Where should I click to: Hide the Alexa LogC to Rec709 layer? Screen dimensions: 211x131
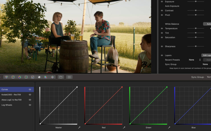(30, 100)
